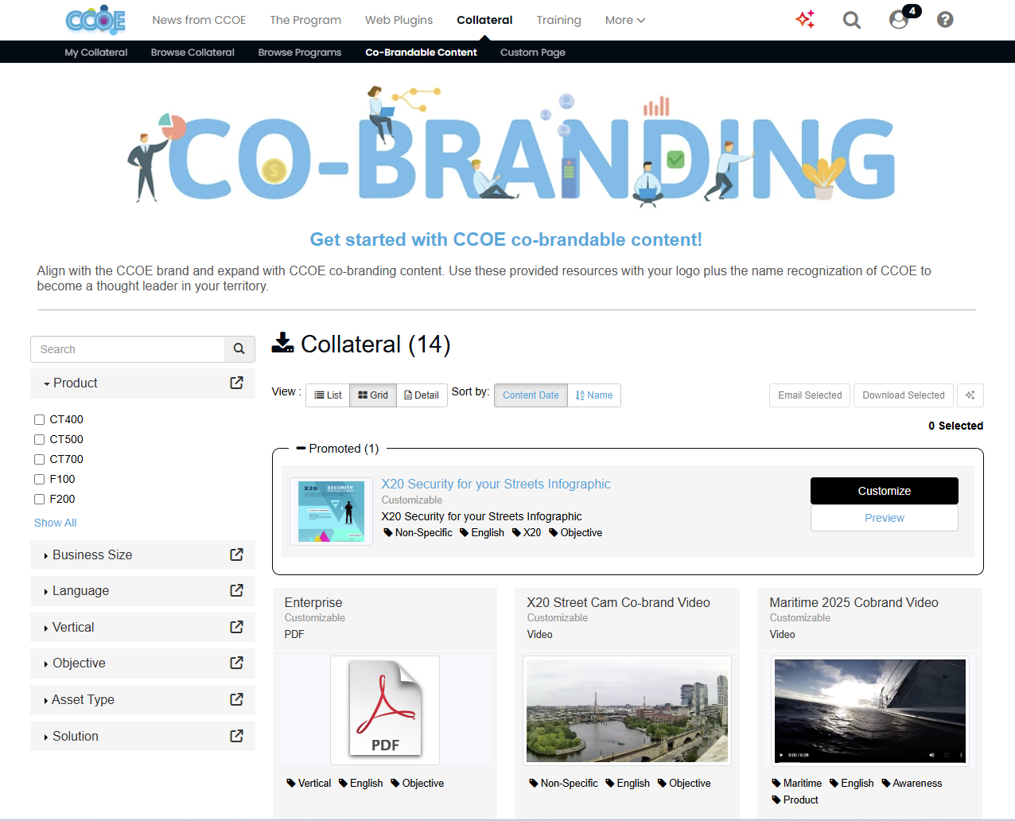The height and width of the screenshot is (821, 1015).
Task: Expand the Vertical filter
Action: coord(68,628)
